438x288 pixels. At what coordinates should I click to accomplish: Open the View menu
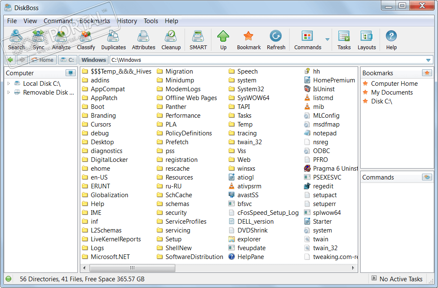30,21
